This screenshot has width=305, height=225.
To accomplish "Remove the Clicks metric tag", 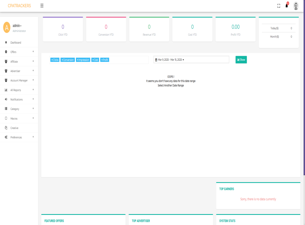I will [52, 60].
